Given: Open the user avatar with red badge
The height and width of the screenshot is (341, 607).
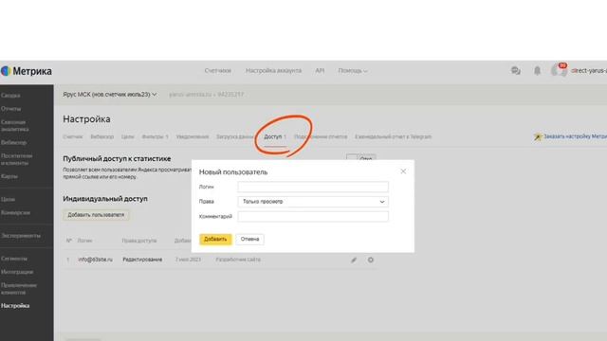Looking at the screenshot, I should 559,70.
